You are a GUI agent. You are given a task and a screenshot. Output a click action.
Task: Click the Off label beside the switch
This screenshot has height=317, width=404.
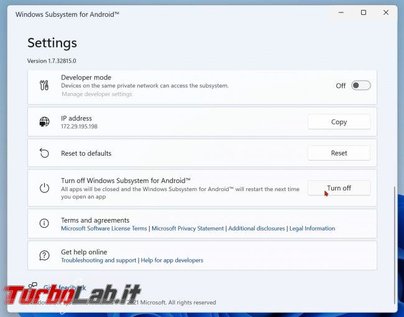tap(341, 86)
